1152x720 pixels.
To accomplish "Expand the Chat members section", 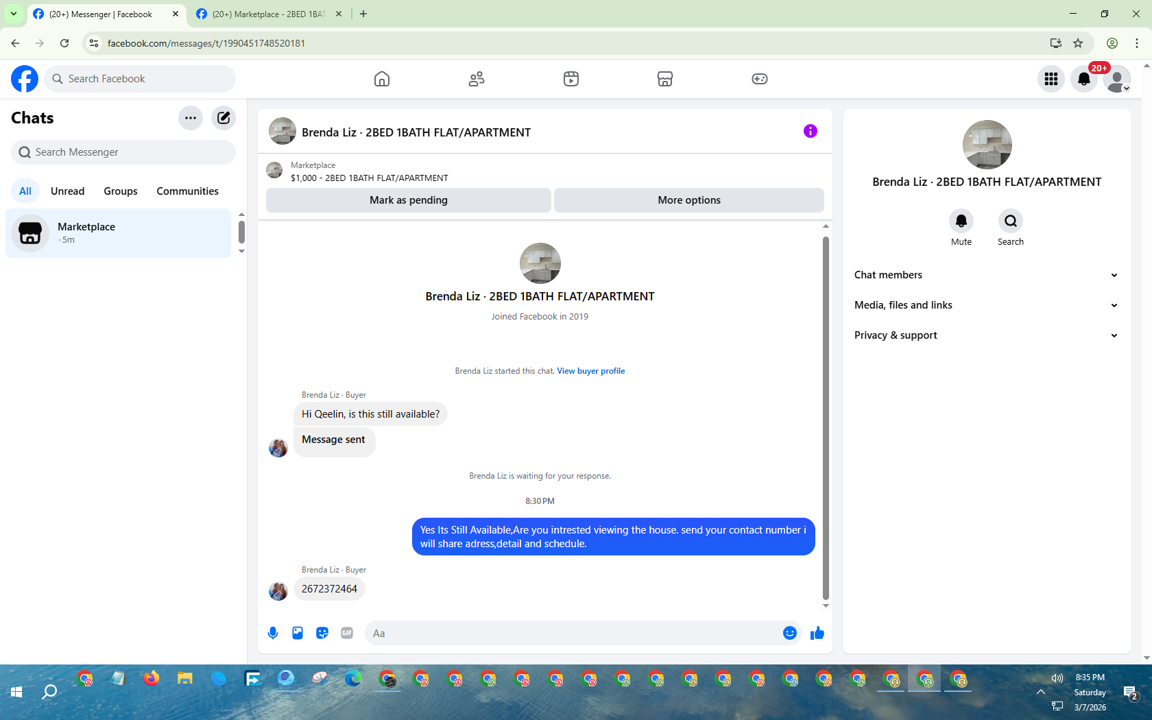I will (987, 275).
